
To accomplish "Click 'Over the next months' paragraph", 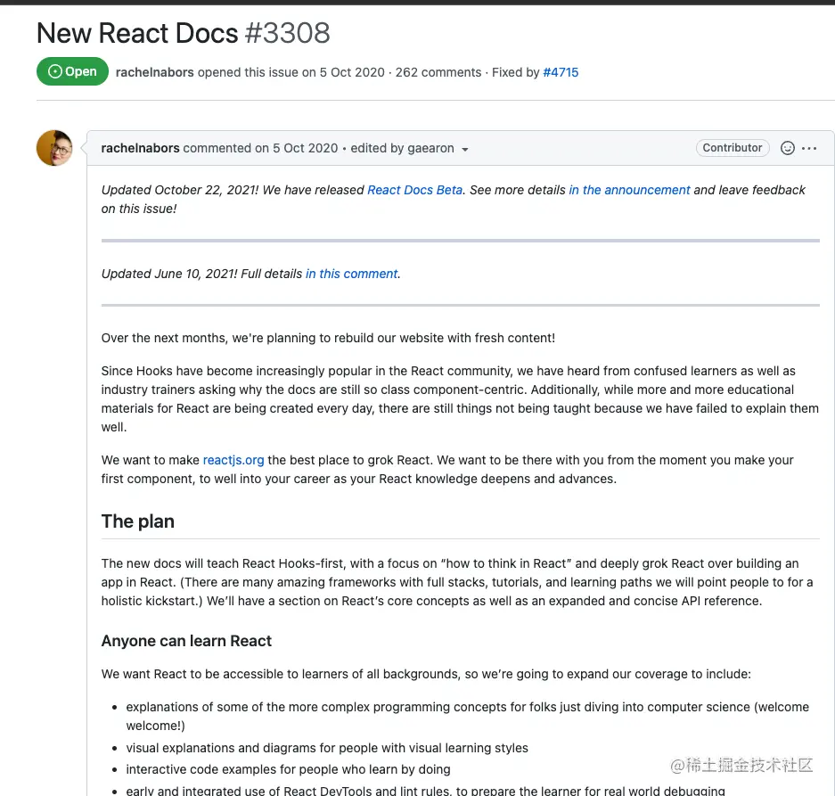I will (x=328, y=339).
